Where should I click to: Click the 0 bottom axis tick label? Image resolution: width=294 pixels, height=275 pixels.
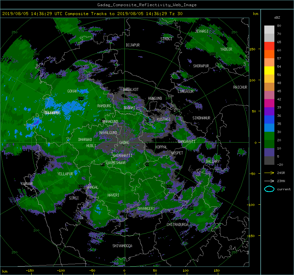[x=124, y=271]
